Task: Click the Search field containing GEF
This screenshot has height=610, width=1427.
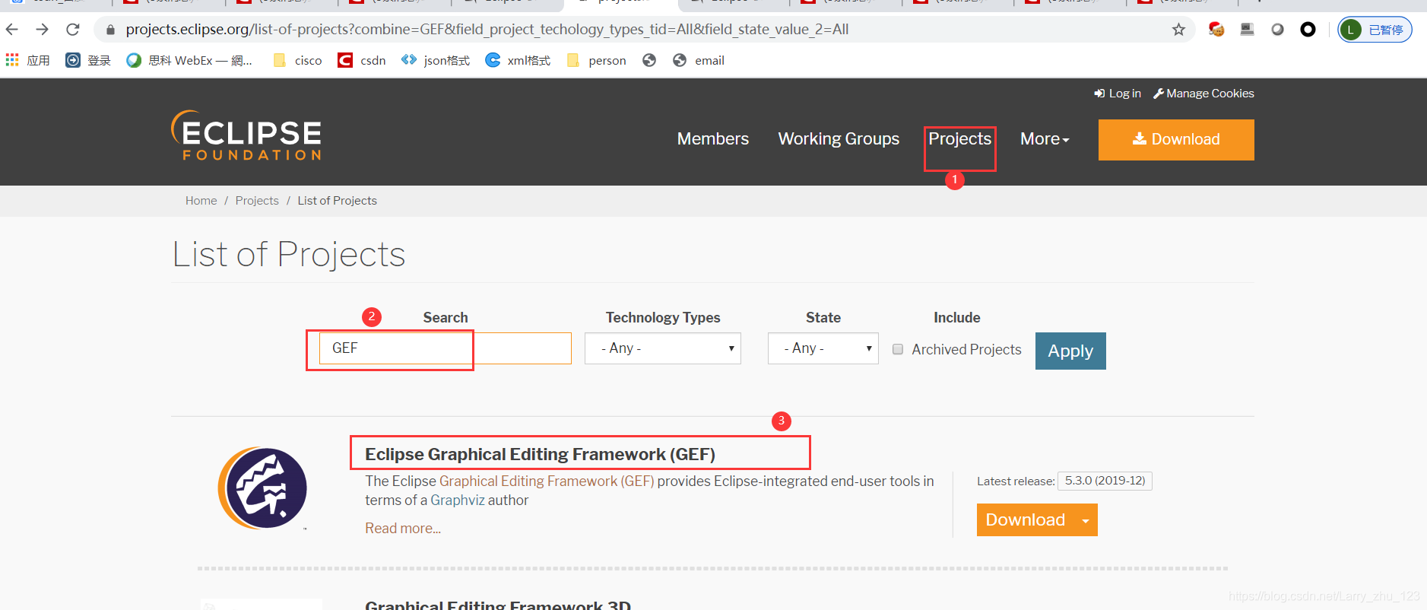Action: pos(446,348)
